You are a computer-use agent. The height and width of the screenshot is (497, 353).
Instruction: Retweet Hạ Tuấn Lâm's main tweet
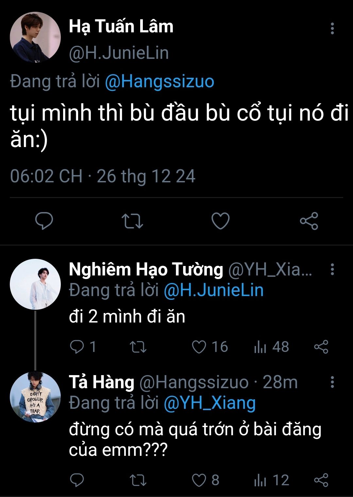pyautogui.click(x=132, y=221)
